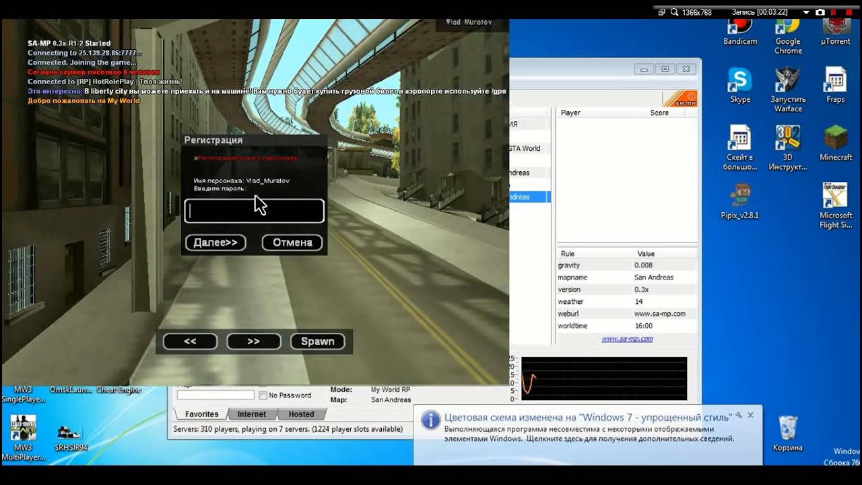Select the weather rule row
The image size is (862, 485).
pyautogui.click(x=627, y=302)
